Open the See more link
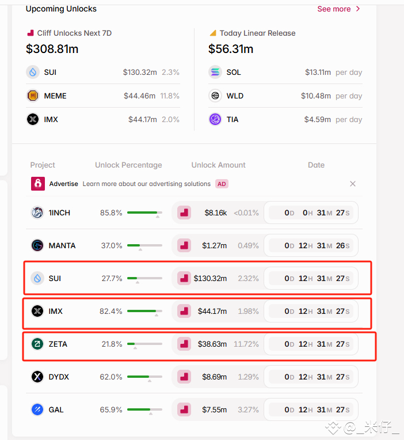 point(334,9)
